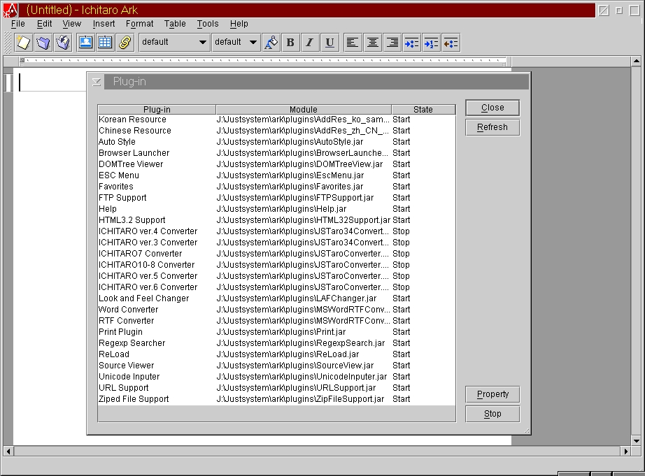
Task: Open the Tools menu
Action: pyautogui.click(x=208, y=24)
